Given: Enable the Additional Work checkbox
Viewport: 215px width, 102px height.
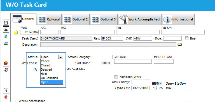Looking at the screenshot, I should pos(116,76).
